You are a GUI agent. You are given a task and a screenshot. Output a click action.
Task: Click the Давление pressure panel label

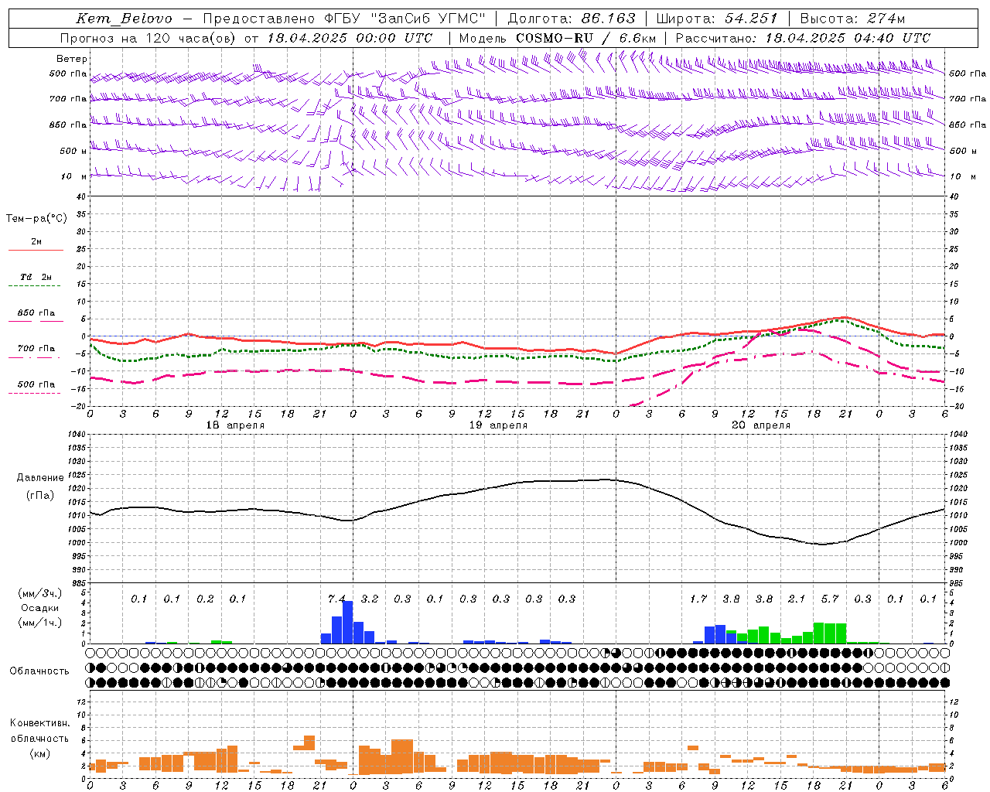tap(40, 478)
